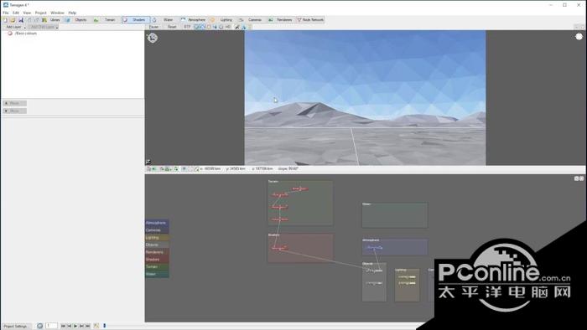Click the New project icon
The width and height of the screenshot is (587, 330).
[5, 20]
